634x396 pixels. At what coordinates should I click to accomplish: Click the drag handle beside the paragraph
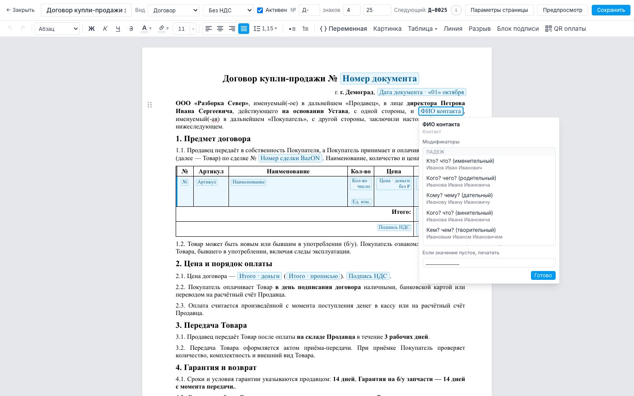click(150, 105)
